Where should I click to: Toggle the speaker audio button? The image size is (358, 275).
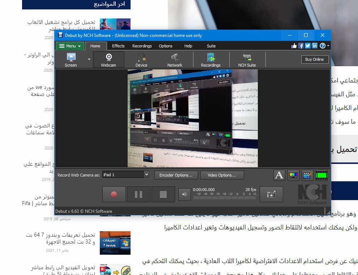point(184,194)
